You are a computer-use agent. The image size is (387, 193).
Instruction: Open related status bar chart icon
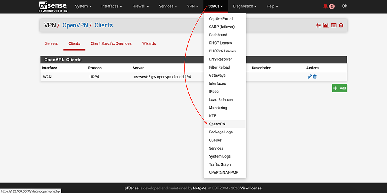coord(326,25)
